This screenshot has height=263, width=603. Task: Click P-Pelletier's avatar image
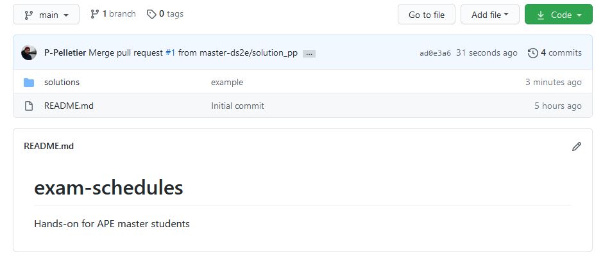[29, 53]
